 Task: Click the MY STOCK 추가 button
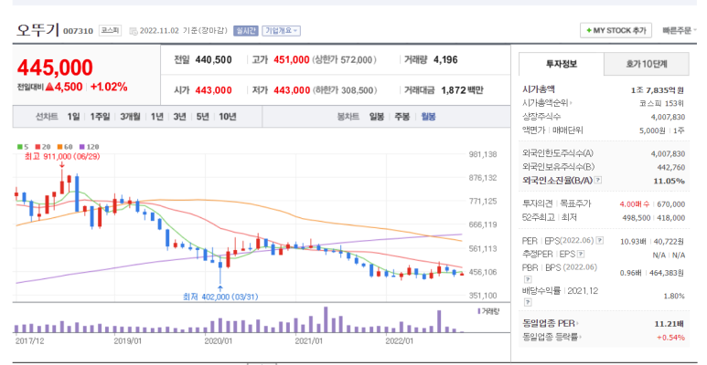pos(616,31)
